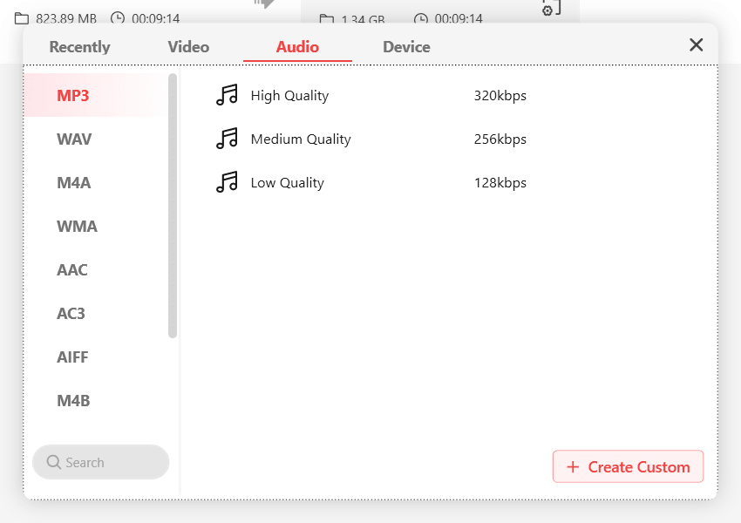Click the clock icon after 823.89 MB
741x523 pixels.
pyautogui.click(x=117, y=18)
